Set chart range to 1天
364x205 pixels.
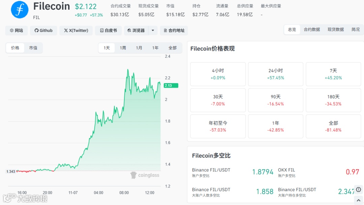(107, 48)
